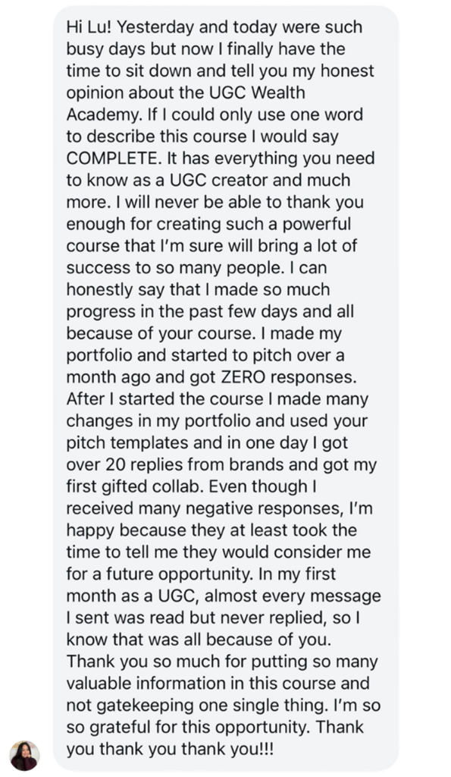Open the sender's profile picture avatar
This screenshot has width=451, height=777.
click(24, 755)
